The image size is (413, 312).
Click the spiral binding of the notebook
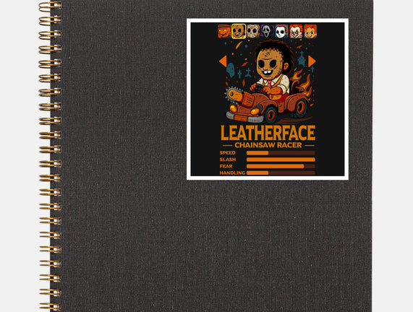tap(50, 156)
